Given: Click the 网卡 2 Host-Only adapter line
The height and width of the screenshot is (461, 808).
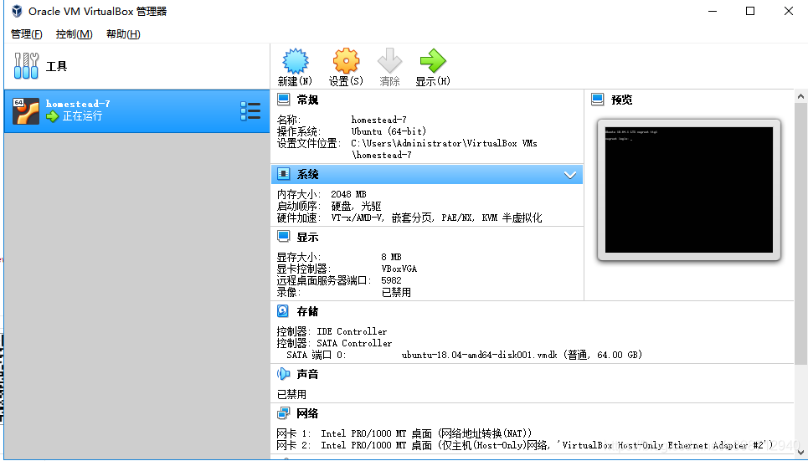Looking at the screenshot, I should tap(525, 445).
